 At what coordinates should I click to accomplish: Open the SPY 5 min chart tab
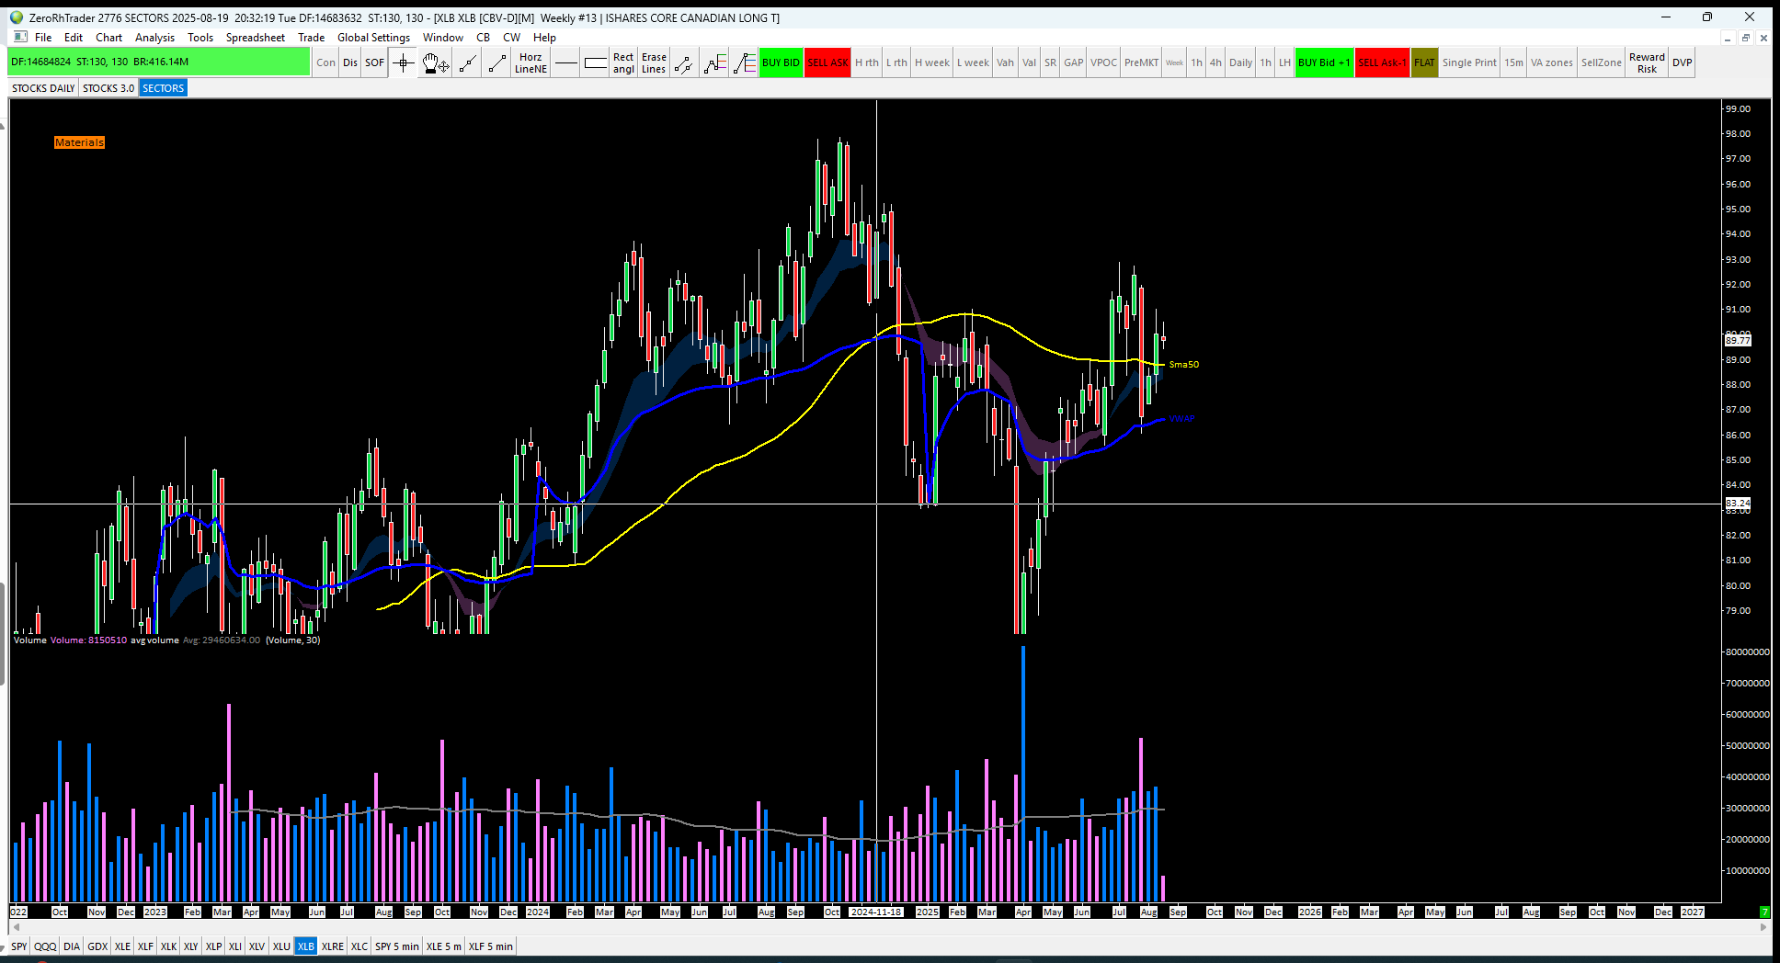tap(397, 946)
